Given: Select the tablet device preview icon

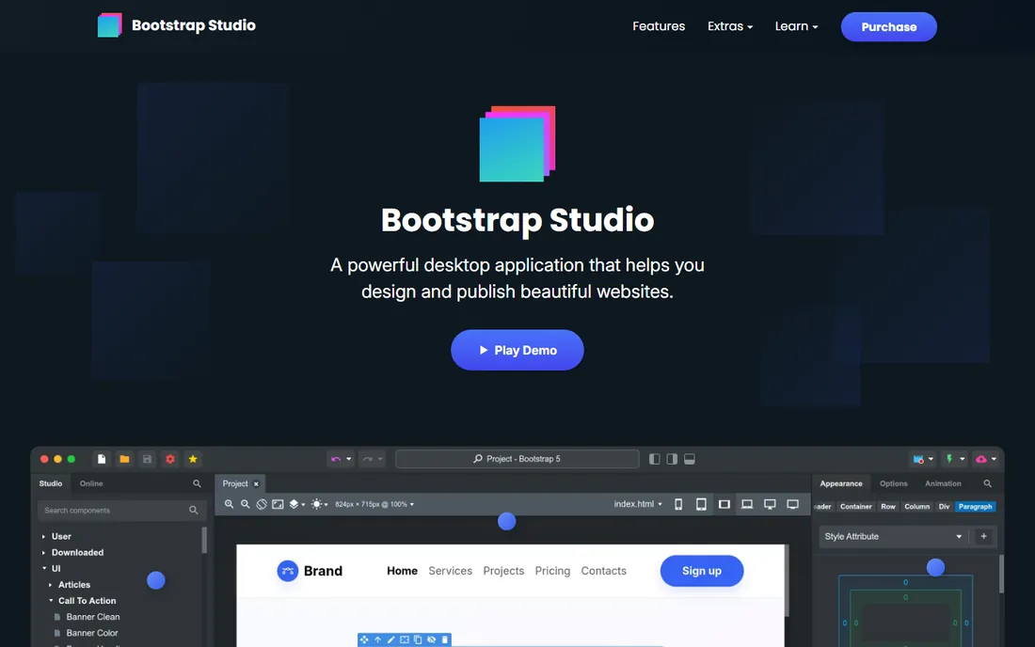Looking at the screenshot, I should point(701,504).
